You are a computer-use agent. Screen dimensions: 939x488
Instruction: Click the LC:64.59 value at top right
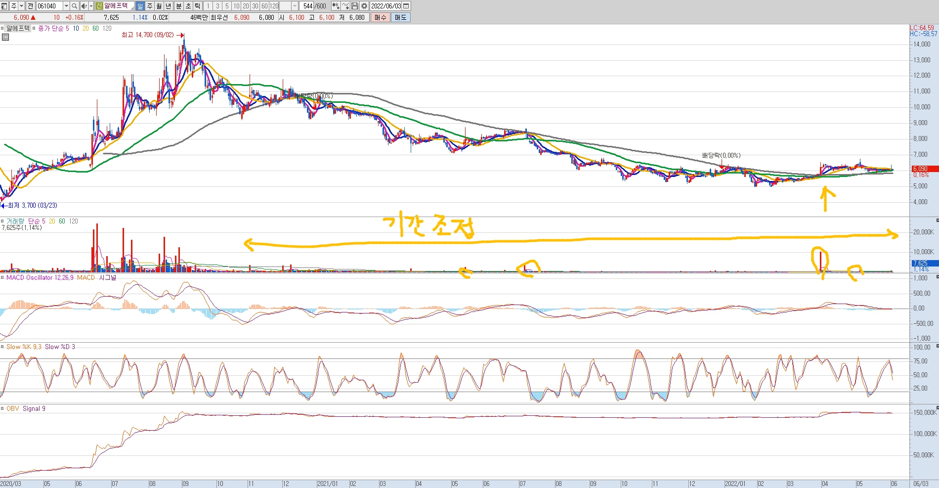click(922, 28)
